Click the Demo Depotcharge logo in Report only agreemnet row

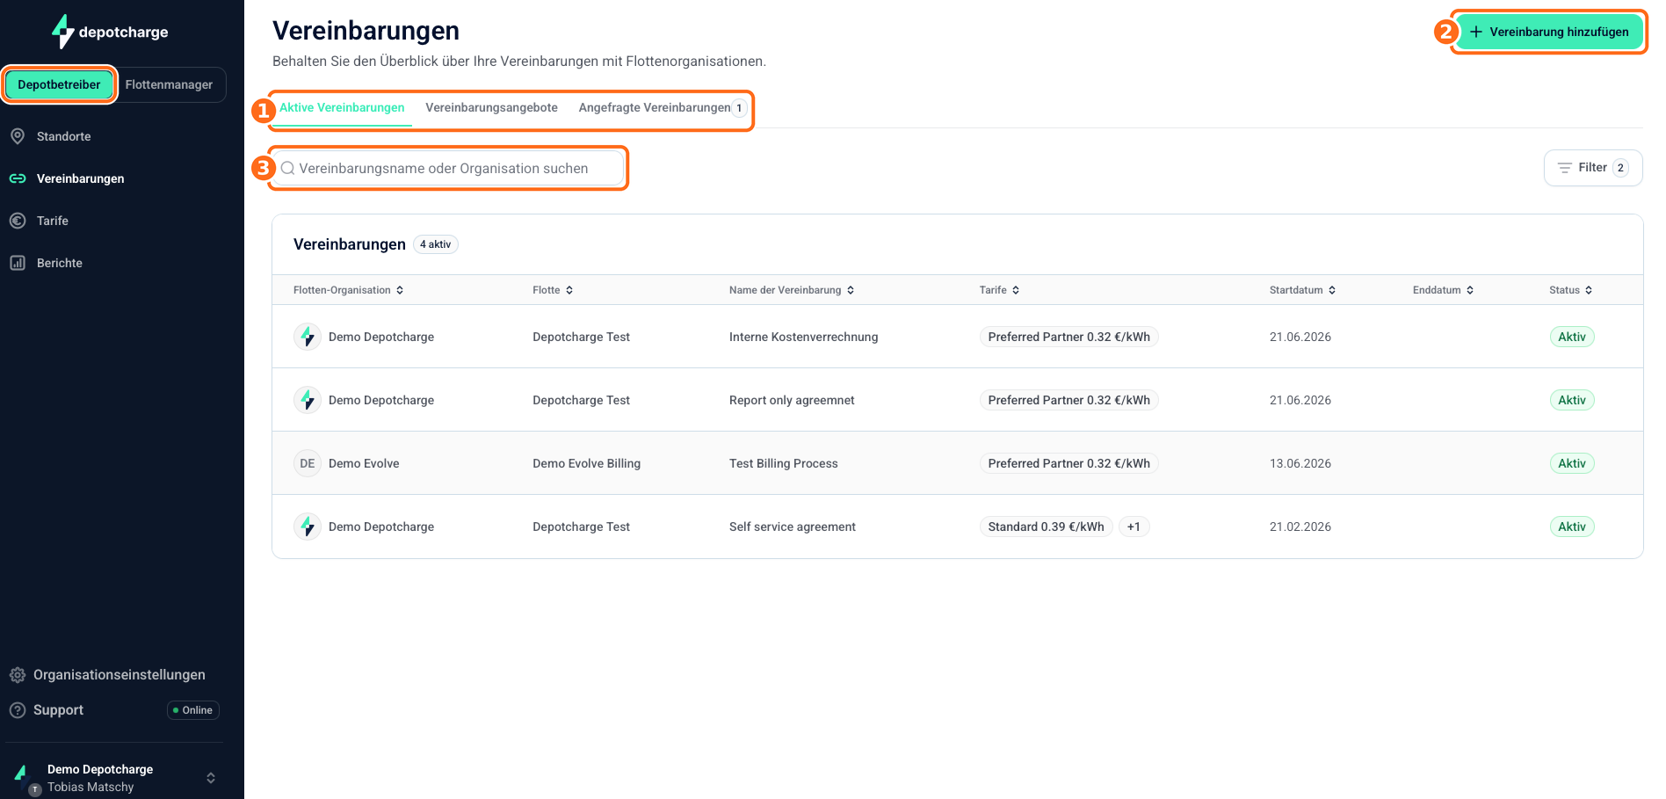[x=307, y=400]
